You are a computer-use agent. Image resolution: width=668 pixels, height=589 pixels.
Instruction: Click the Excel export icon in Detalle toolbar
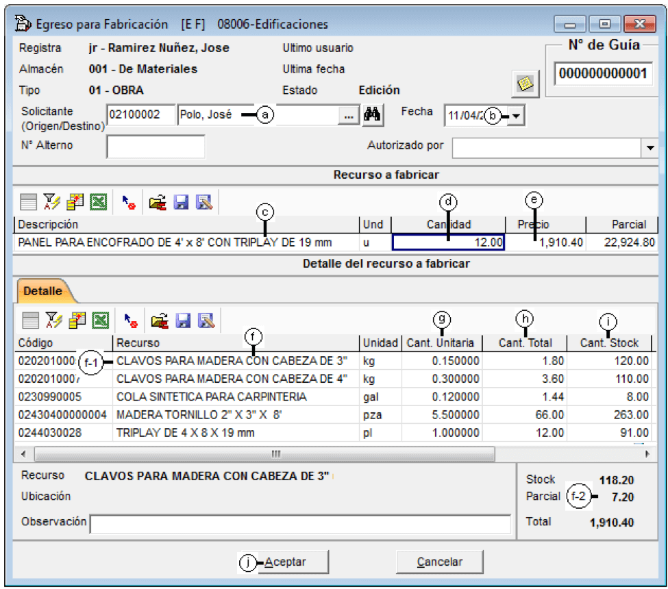pyautogui.click(x=101, y=321)
